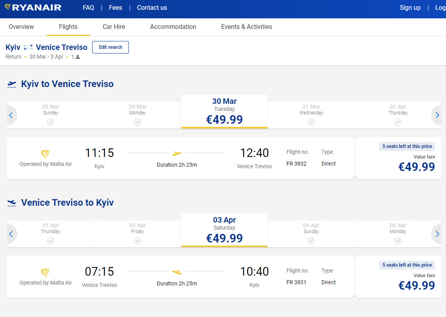Click no-flight icon under outbound 01 Apr Thursday

[x=398, y=122]
